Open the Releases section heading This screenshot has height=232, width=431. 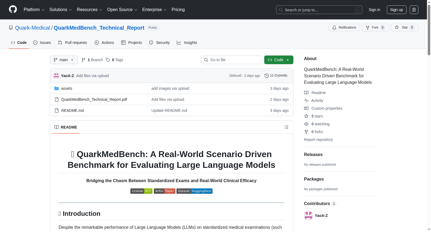pos(313,154)
